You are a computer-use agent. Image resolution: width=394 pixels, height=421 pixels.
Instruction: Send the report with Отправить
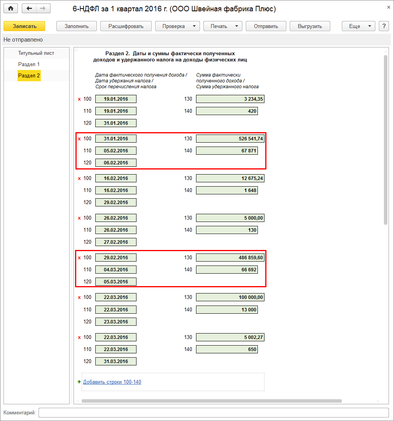(x=266, y=26)
